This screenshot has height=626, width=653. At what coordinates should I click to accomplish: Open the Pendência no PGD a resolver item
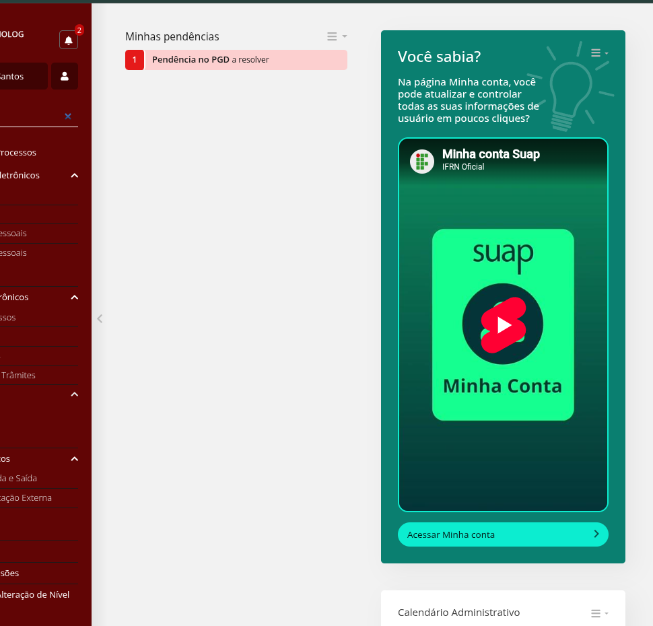coord(236,59)
